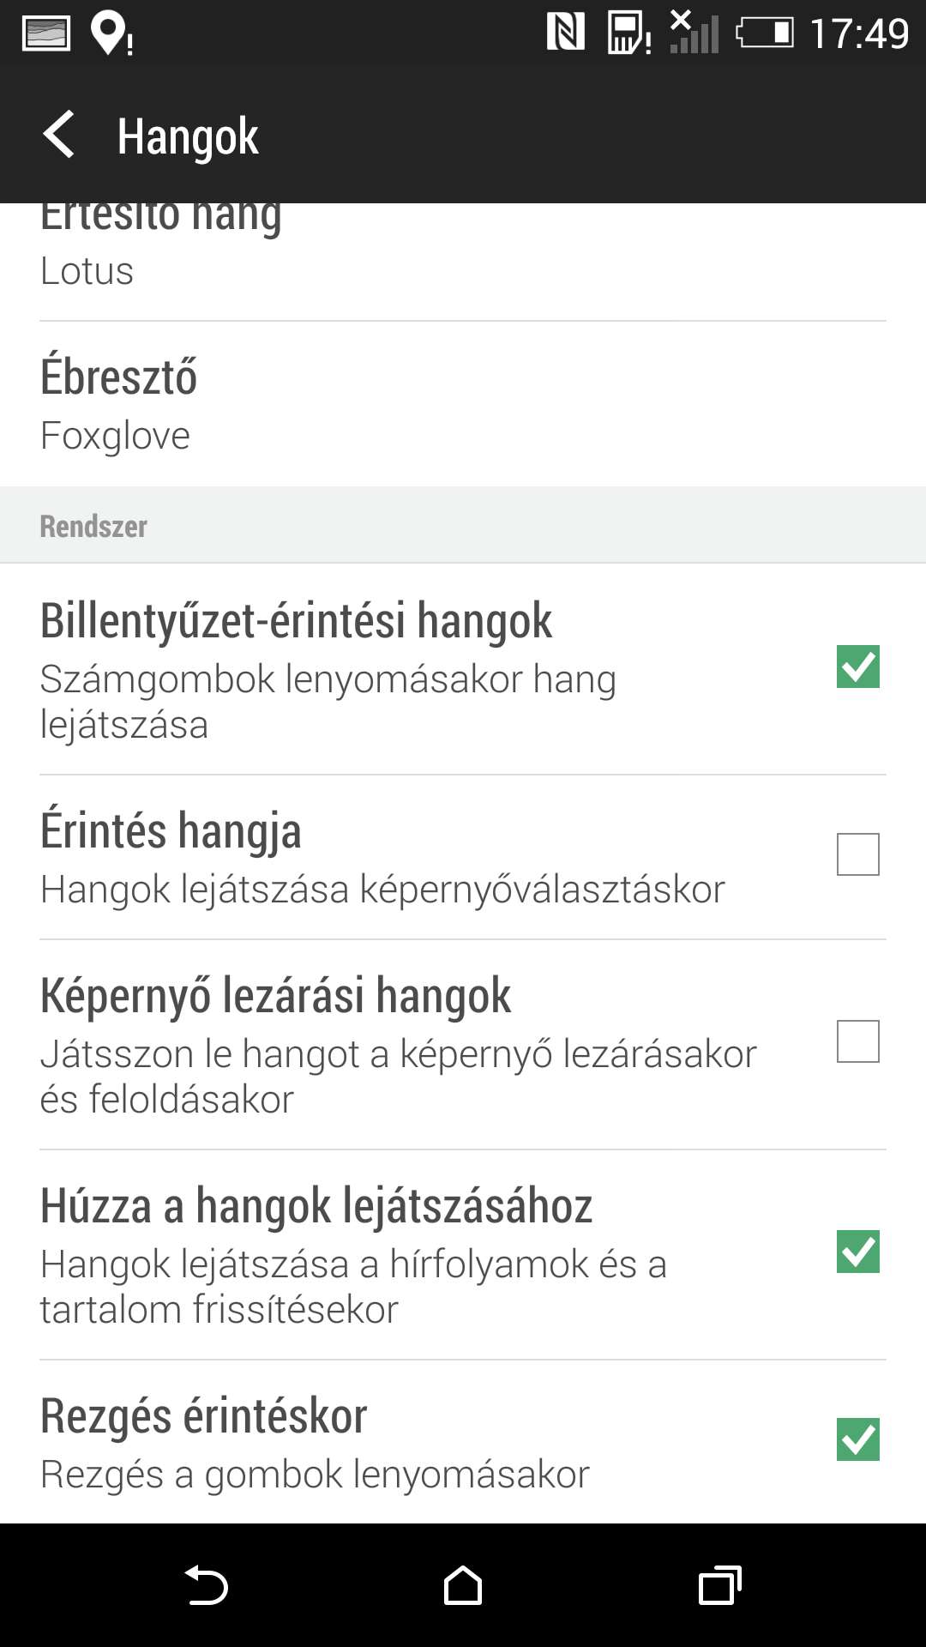Viewport: 926px width, 1647px height.
Task: Open the Ébresztő alarm sound setting
Action: 463,404
